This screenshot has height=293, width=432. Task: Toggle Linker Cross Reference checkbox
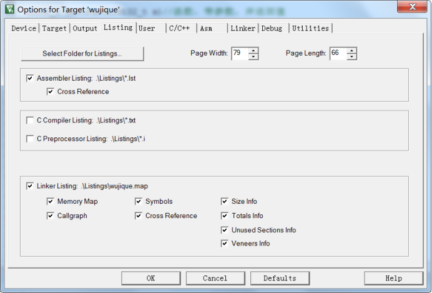tap(139, 216)
